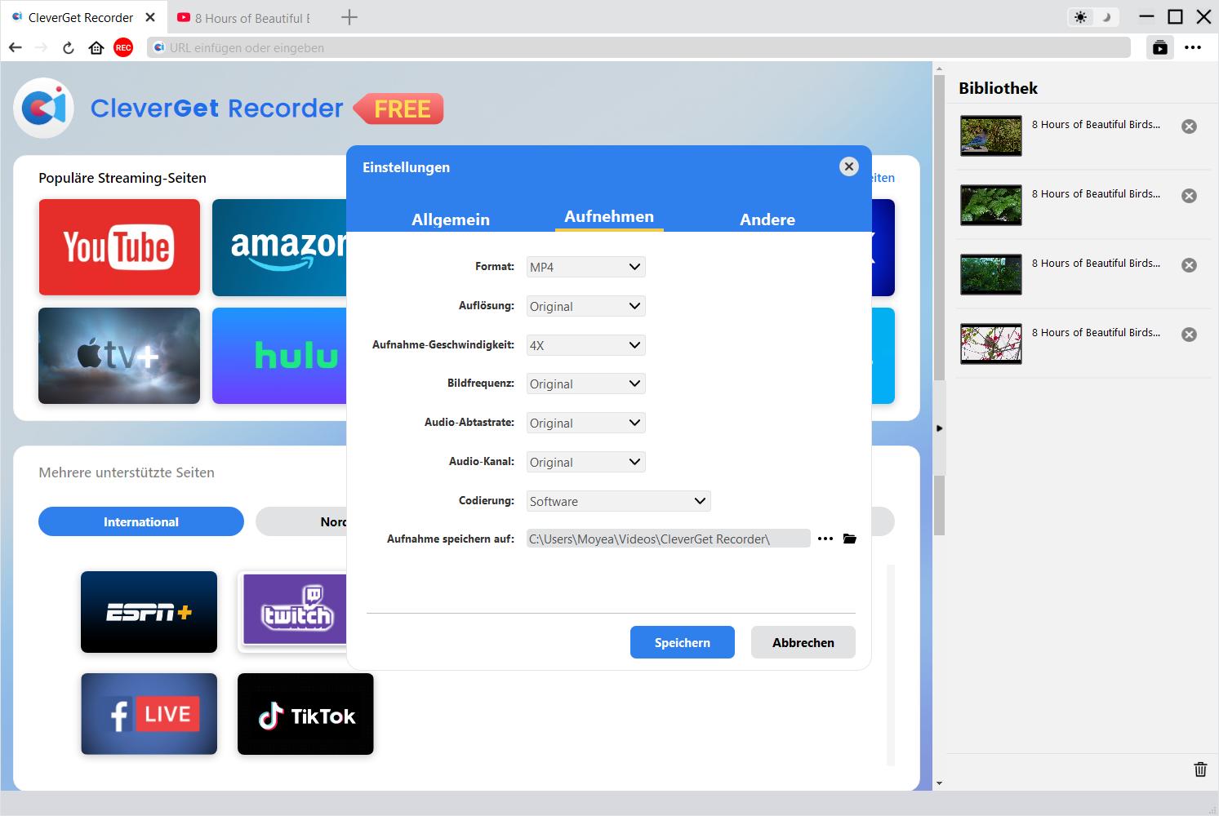The width and height of the screenshot is (1219, 816).
Task: Click the scroll-down arrow of the main page
Action: (x=939, y=783)
